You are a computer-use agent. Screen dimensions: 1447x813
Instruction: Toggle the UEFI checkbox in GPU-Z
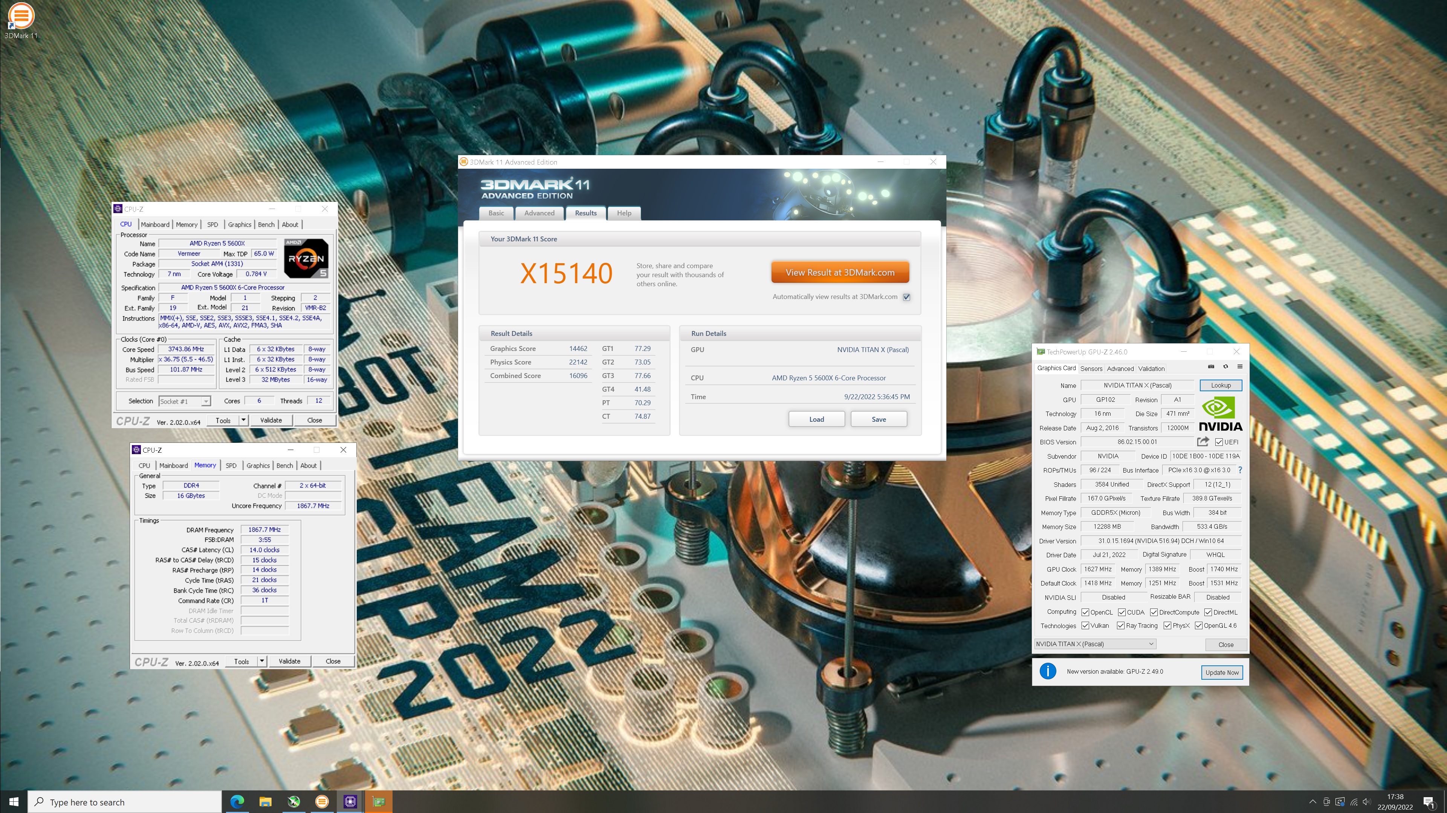[1218, 442]
